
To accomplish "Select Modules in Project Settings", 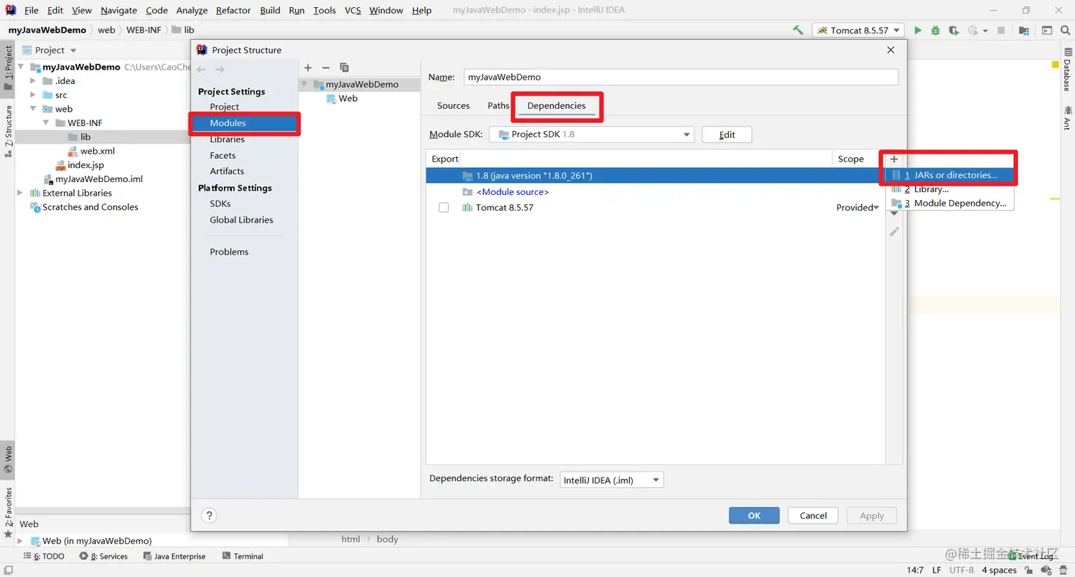I will [243, 123].
